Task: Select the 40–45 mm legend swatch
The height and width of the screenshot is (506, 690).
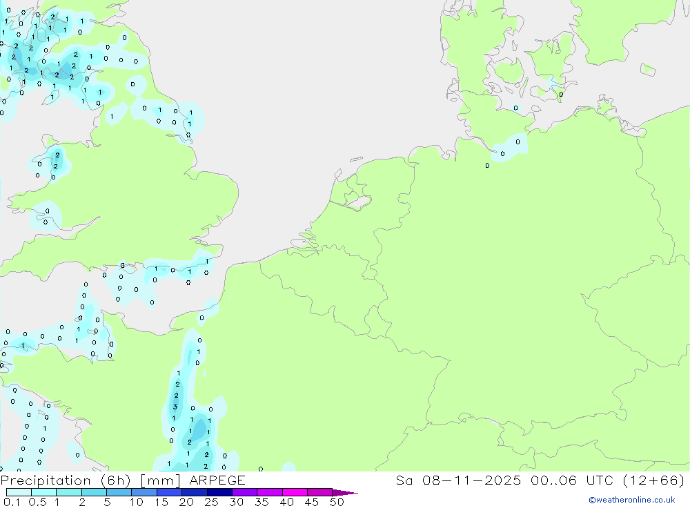Action: pyautogui.click(x=295, y=492)
